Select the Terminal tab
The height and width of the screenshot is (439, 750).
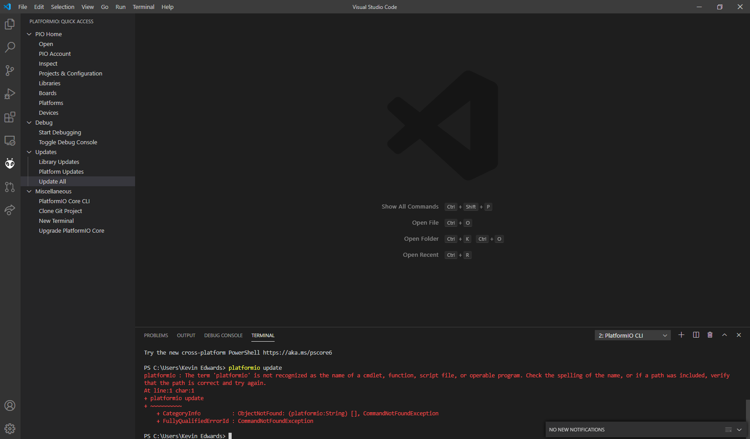click(263, 335)
